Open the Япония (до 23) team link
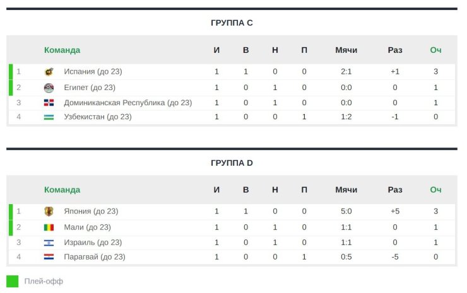This screenshot has height=293, width=467. [x=91, y=212]
